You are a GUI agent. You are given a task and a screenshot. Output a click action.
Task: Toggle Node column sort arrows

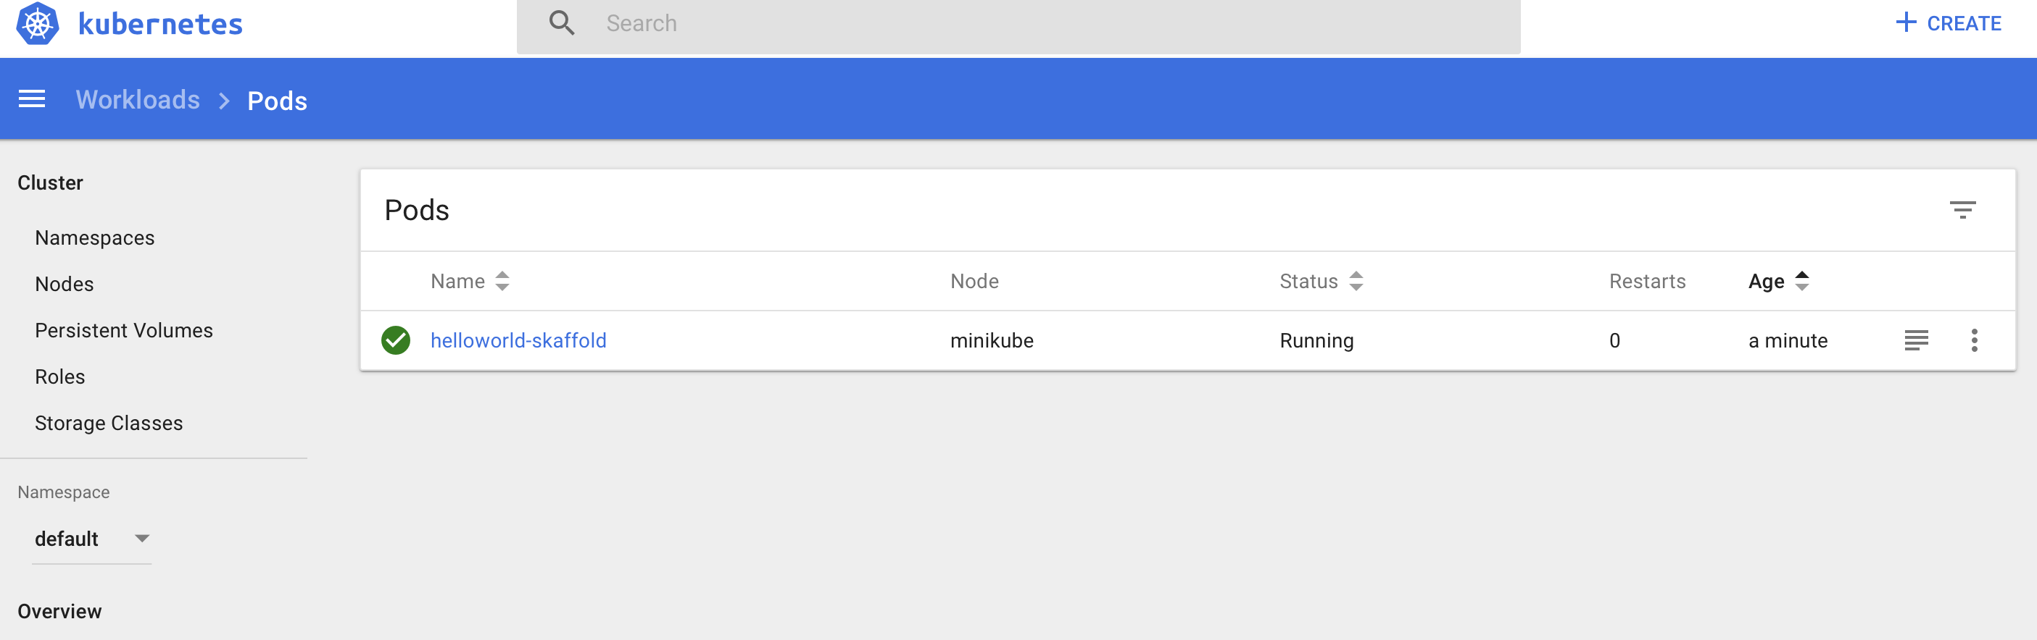(x=974, y=280)
